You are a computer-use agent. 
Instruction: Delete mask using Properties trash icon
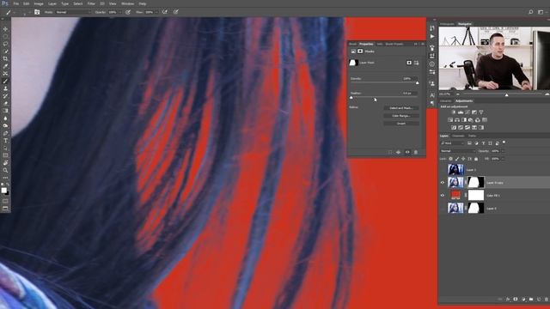416,152
